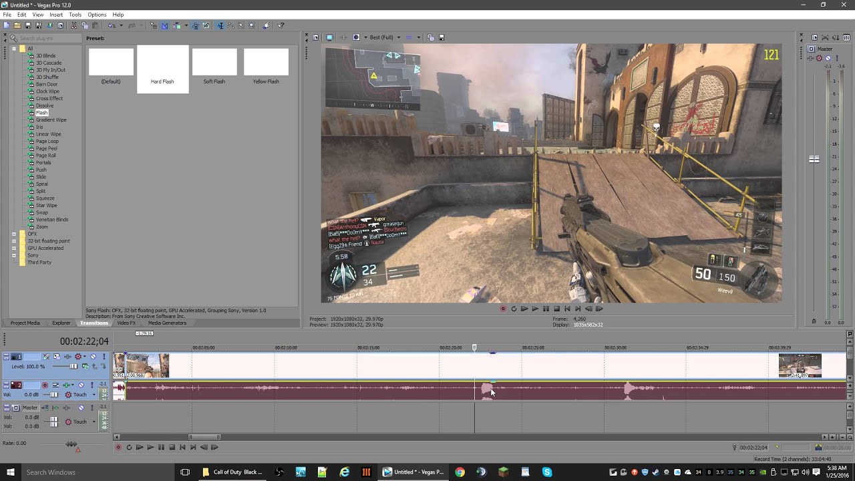Click the Undo arrow icon
The height and width of the screenshot is (481, 855).
[x=112, y=25]
